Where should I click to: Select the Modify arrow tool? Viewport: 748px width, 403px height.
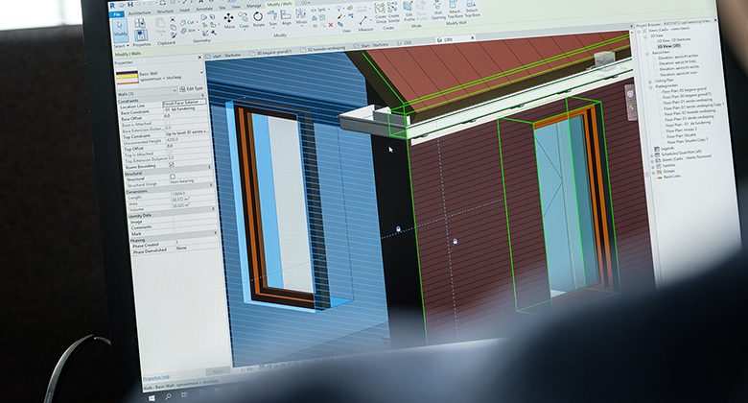(x=121, y=29)
